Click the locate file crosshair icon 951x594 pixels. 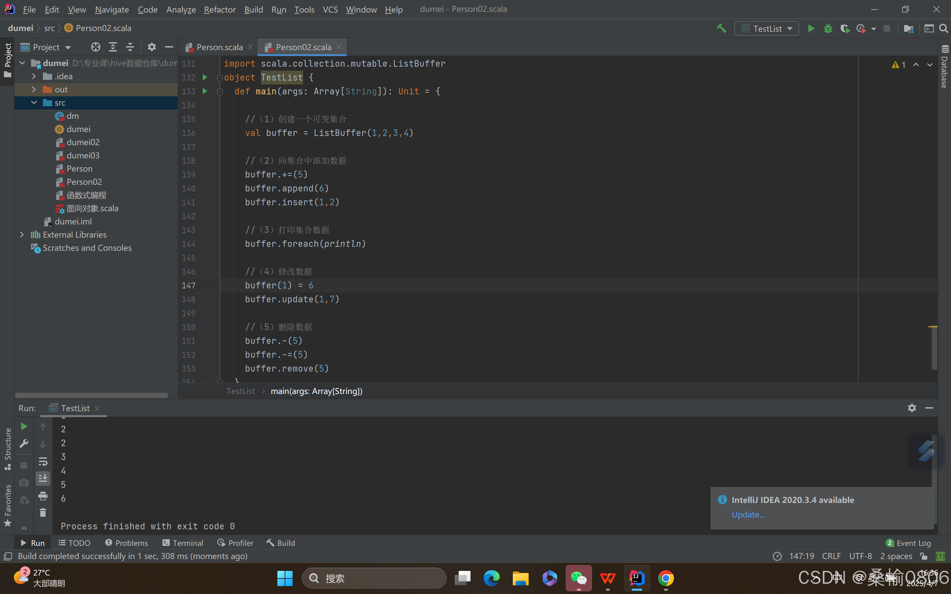click(x=95, y=47)
